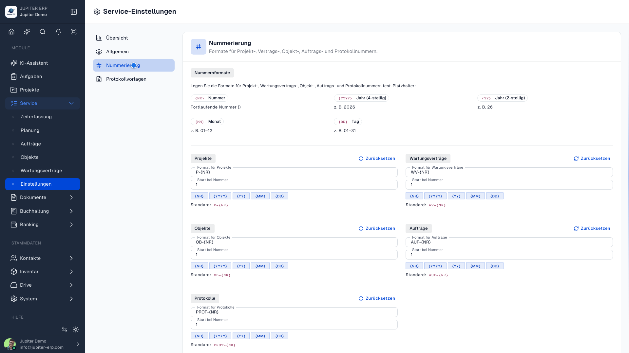Collapse the Service module chevron
629x353 pixels.
(x=71, y=103)
